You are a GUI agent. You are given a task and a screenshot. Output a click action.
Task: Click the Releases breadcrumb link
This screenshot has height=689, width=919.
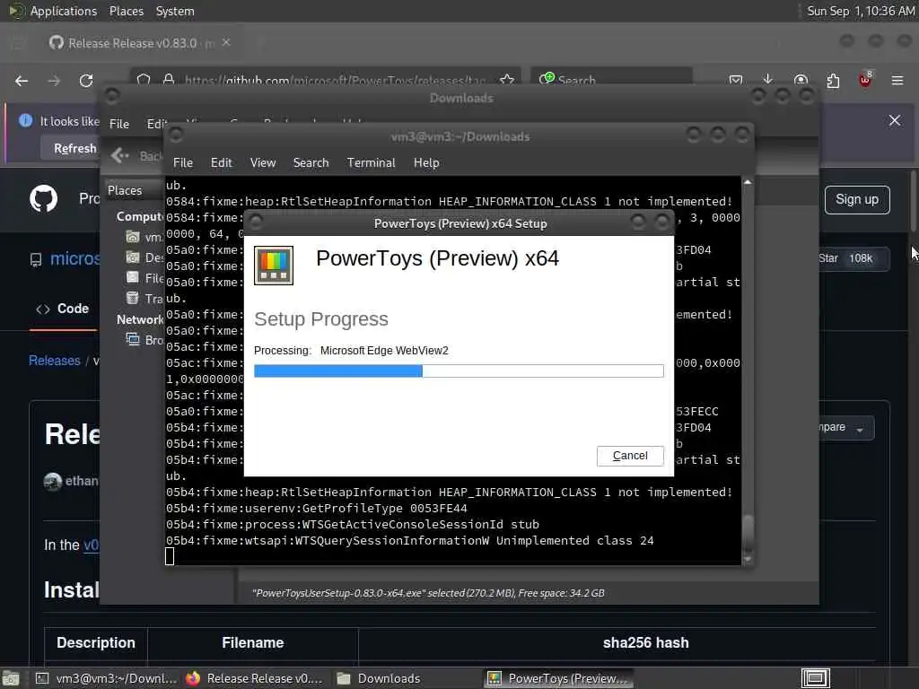click(55, 361)
